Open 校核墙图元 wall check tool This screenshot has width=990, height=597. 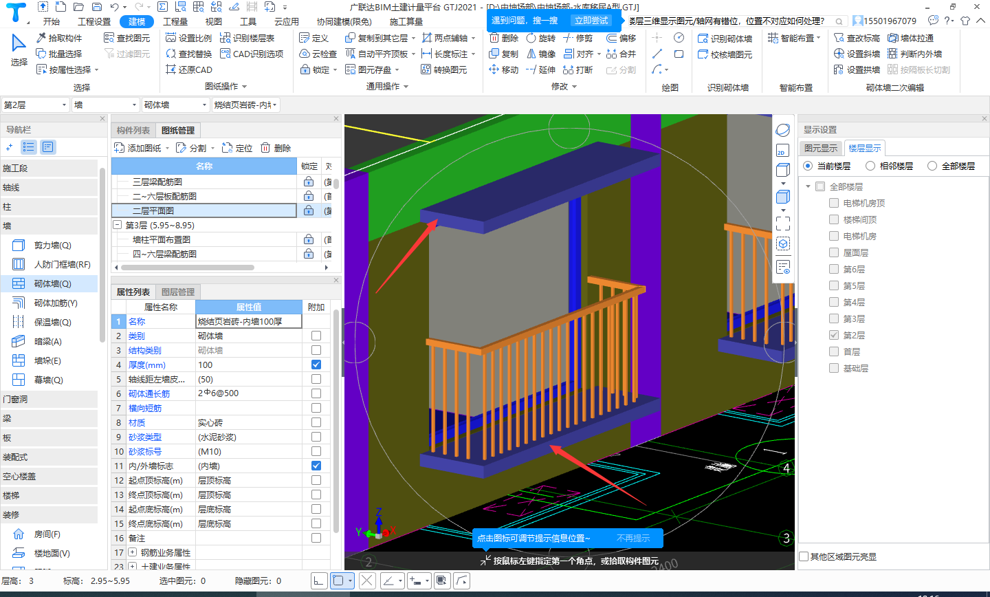click(725, 54)
